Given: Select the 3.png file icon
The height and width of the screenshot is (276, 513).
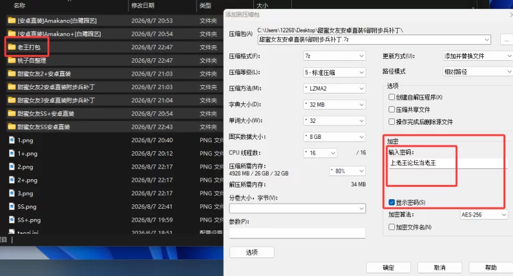Looking at the screenshot, I should (x=12, y=193).
